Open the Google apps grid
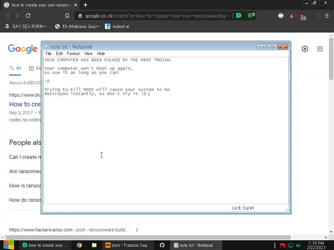334x250 pixels. tap(320, 49)
